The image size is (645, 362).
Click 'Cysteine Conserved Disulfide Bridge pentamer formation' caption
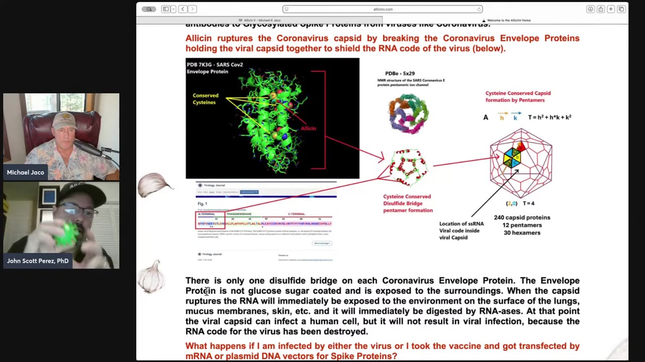click(407, 204)
